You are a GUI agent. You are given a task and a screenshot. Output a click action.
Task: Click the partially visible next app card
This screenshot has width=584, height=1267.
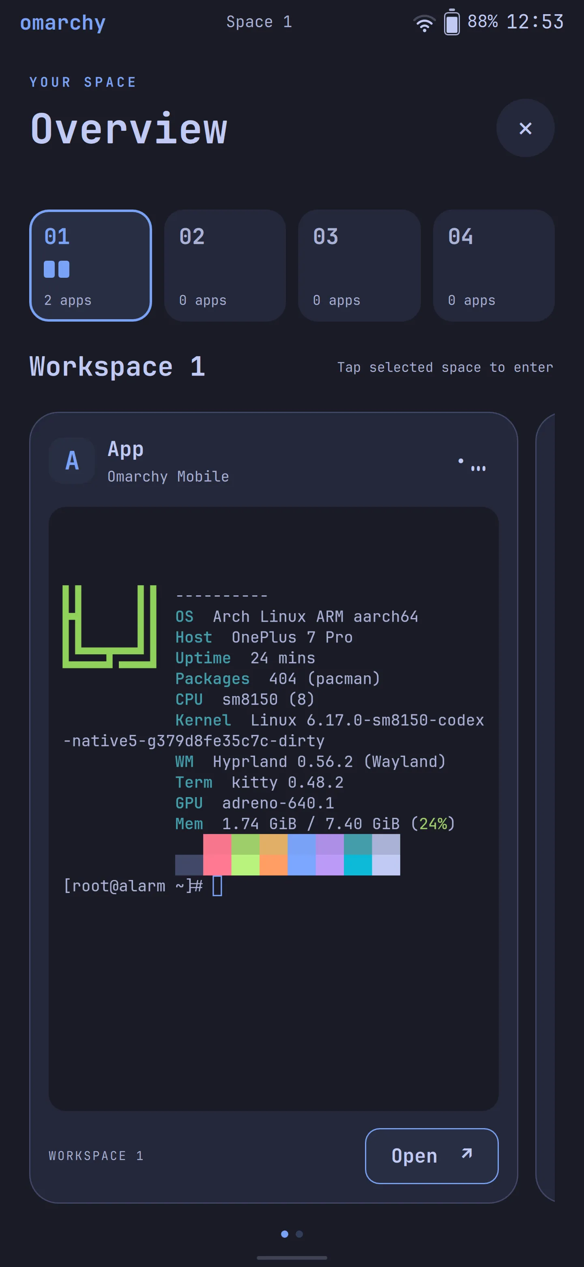[545, 808]
